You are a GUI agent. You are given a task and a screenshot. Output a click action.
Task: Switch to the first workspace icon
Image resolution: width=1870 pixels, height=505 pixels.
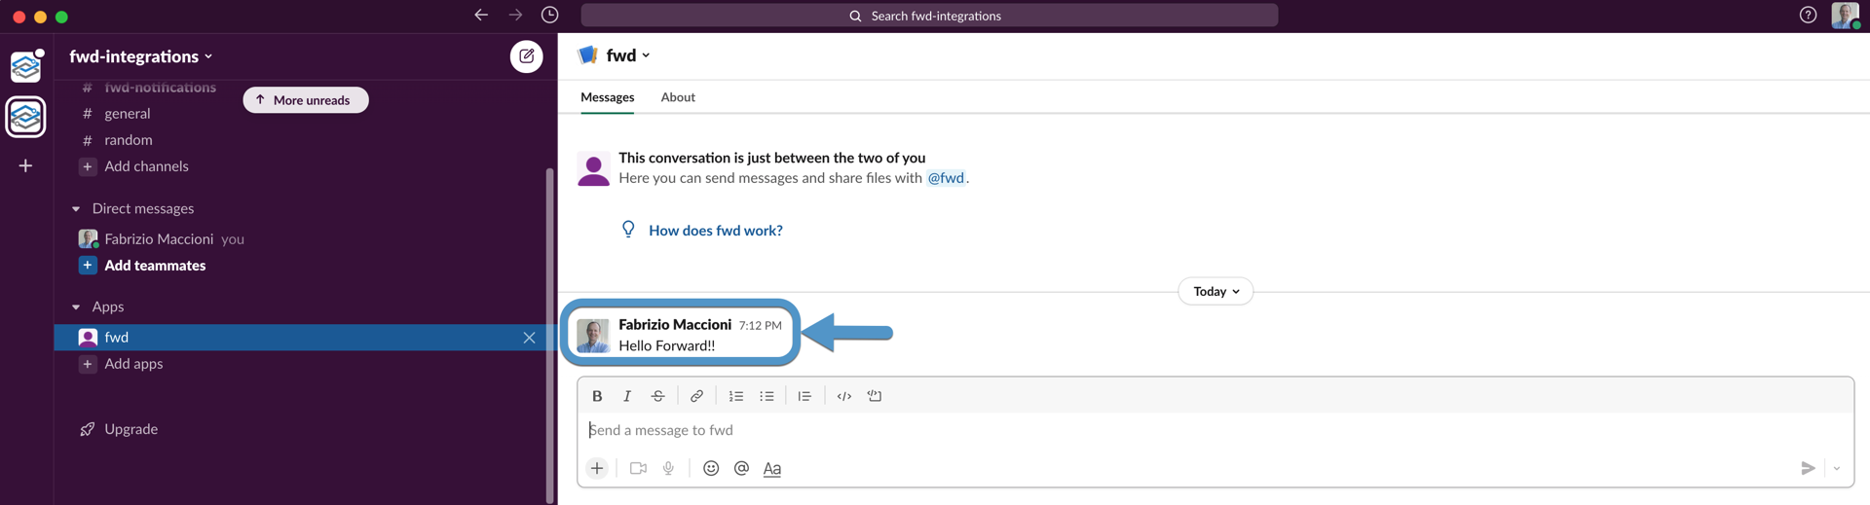coord(25,66)
